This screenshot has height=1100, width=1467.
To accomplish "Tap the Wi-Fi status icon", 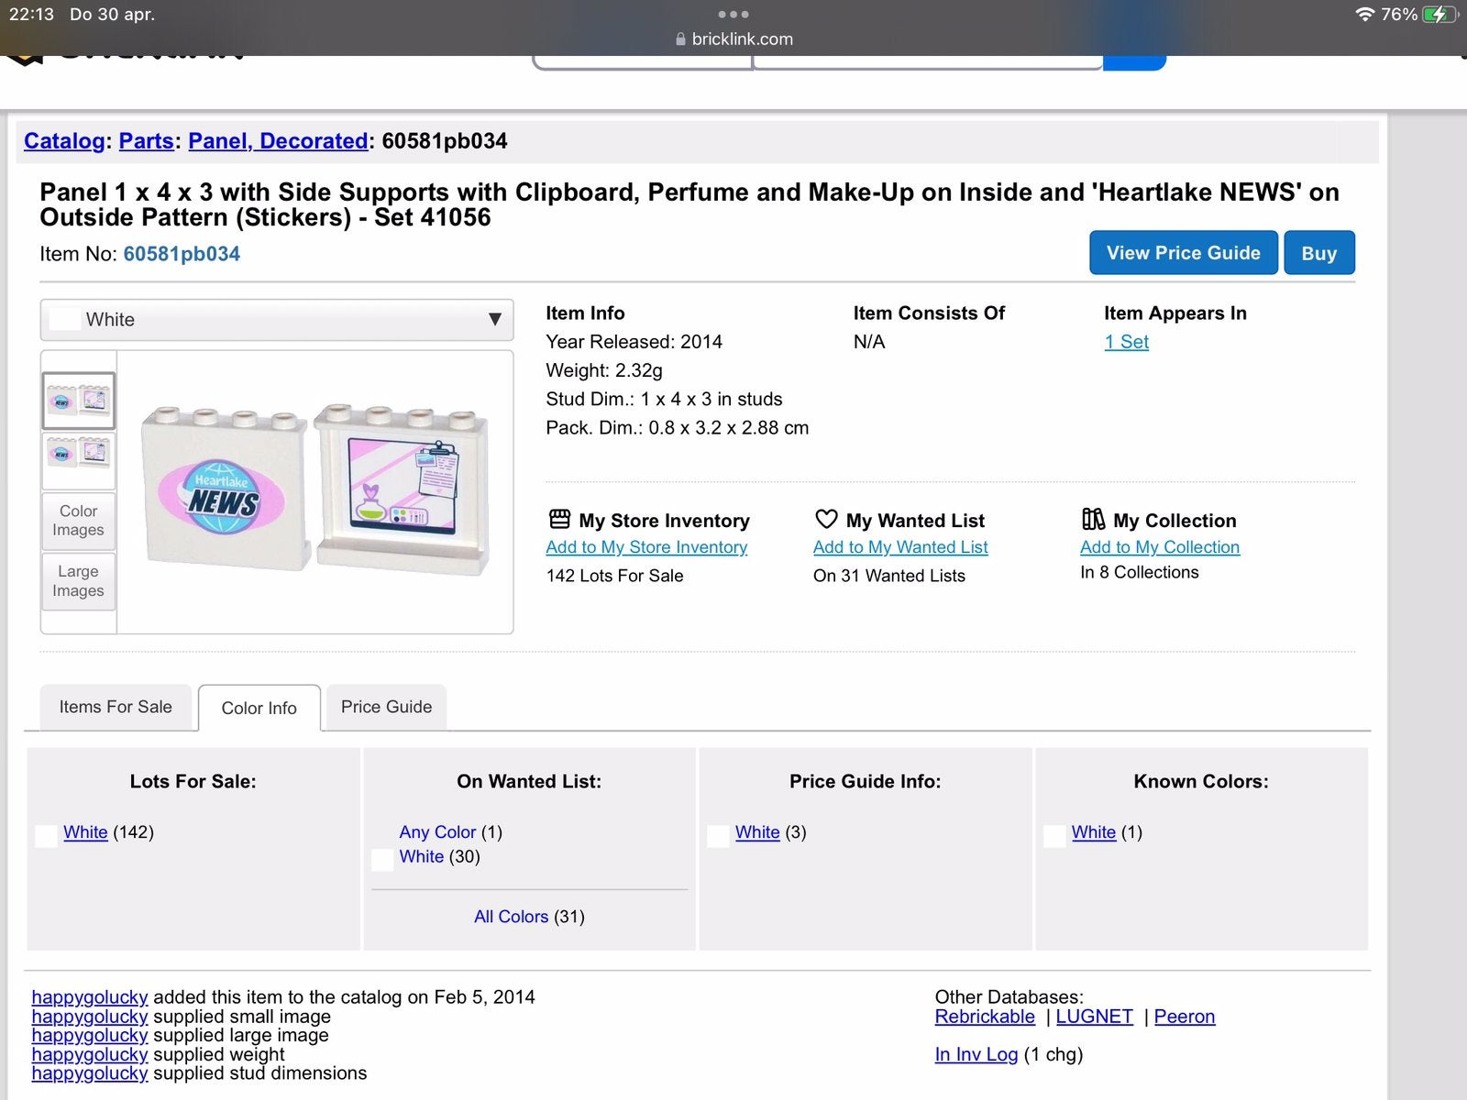I will tap(1364, 15).
